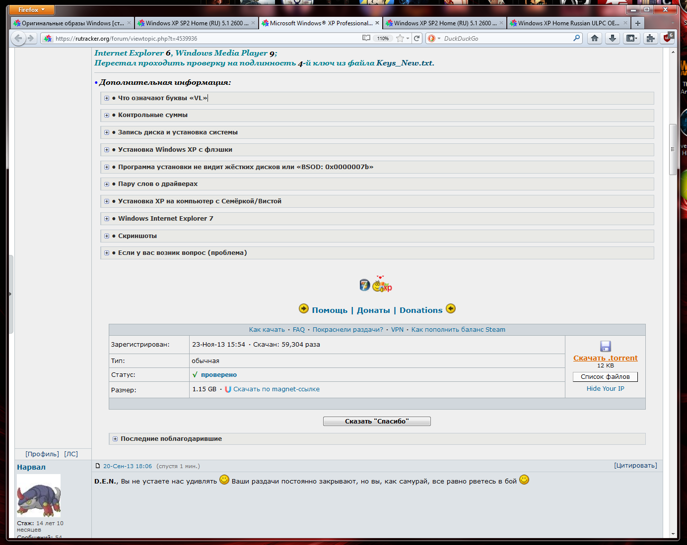687x545 pixels.
Task: Open the add-ons puzzle piece icon
Action: coord(650,38)
